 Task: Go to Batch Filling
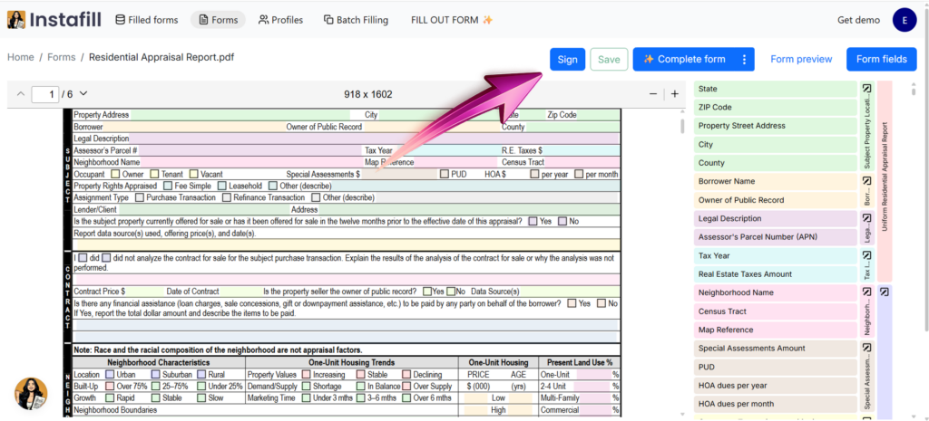[356, 20]
